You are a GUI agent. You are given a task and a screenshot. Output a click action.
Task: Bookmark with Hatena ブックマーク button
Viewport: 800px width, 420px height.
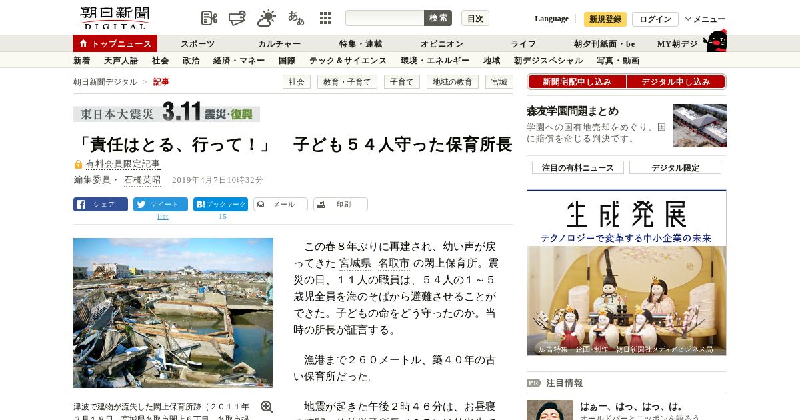point(221,205)
